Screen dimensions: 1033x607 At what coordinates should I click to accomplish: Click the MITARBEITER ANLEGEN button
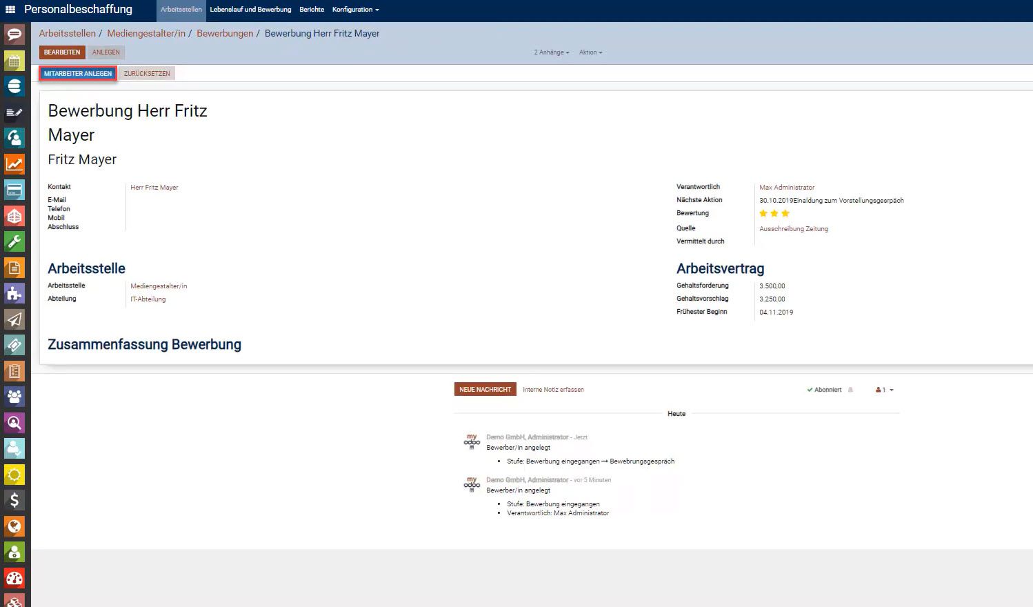pos(77,72)
